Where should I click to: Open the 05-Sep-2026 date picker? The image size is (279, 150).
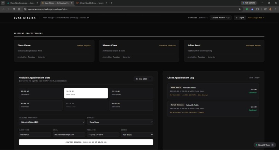pyautogui.click(x=143, y=79)
